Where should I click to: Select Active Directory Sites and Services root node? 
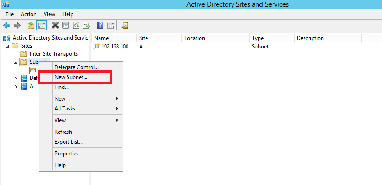point(50,38)
